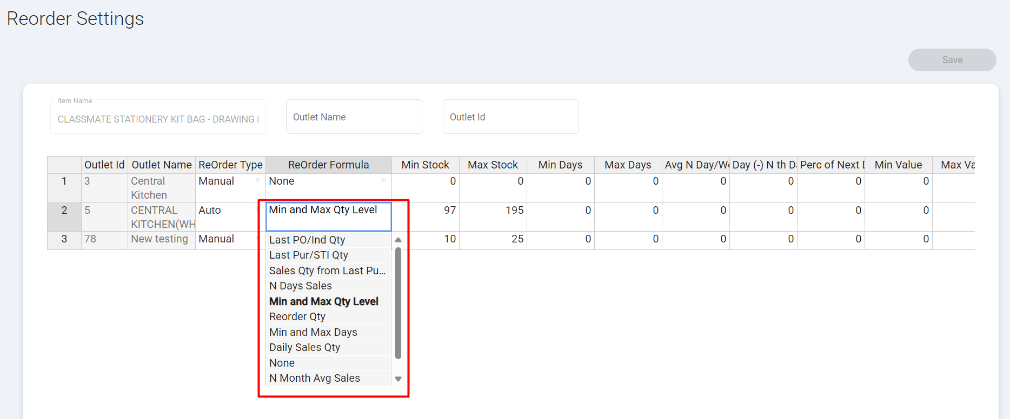This screenshot has height=419, width=1010.
Task: Click the scroll up arrow in formula list
Action: (x=398, y=240)
